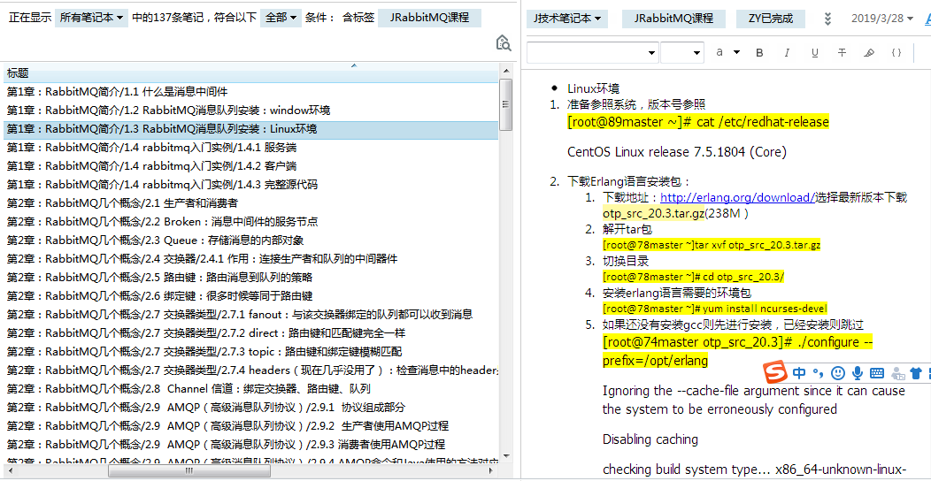Expand more tags double-chevron
Image resolution: width=931 pixels, height=481 pixels.
829,19
